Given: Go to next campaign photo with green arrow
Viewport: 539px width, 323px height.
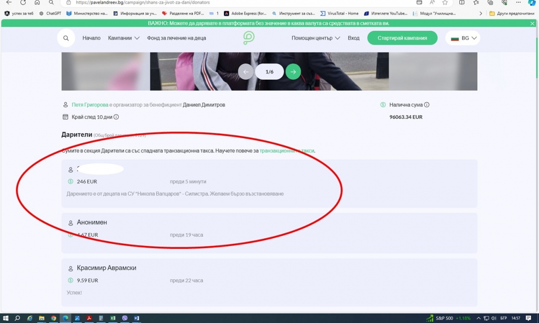Looking at the screenshot, I should tap(293, 72).
